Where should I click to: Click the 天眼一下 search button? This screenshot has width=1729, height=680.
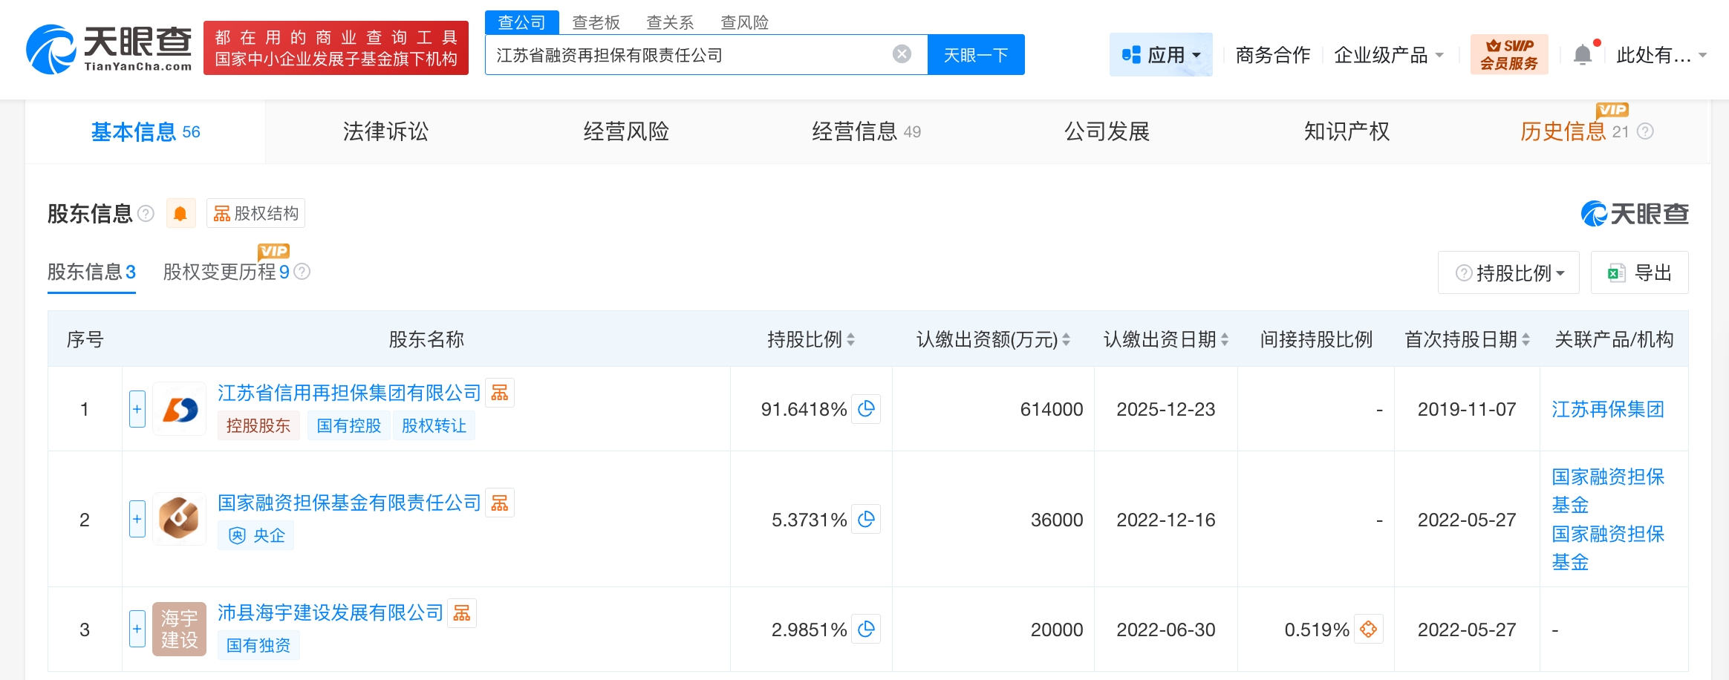[976, 54]
